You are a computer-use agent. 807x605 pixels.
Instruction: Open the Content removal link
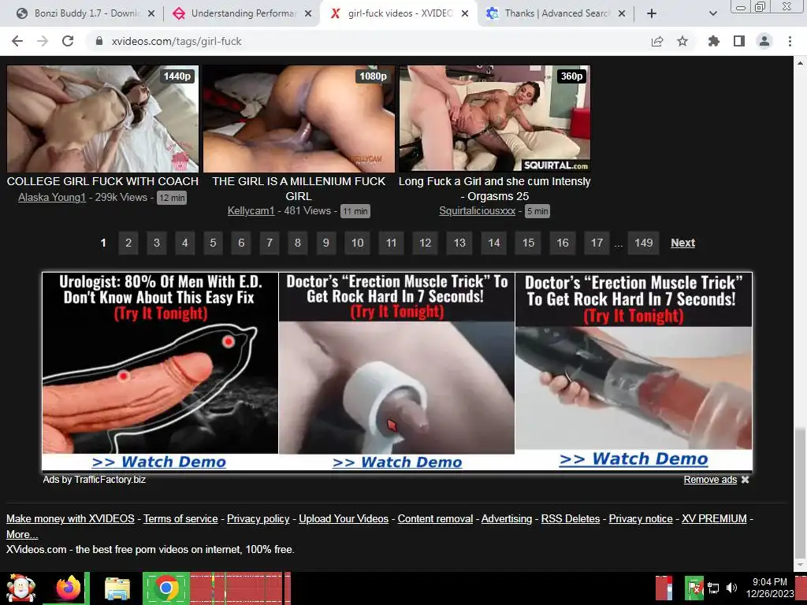[x=435, y=518]
